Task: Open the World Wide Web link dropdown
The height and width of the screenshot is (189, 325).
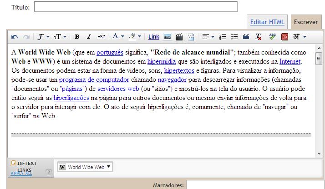Action: pos(85,167)
